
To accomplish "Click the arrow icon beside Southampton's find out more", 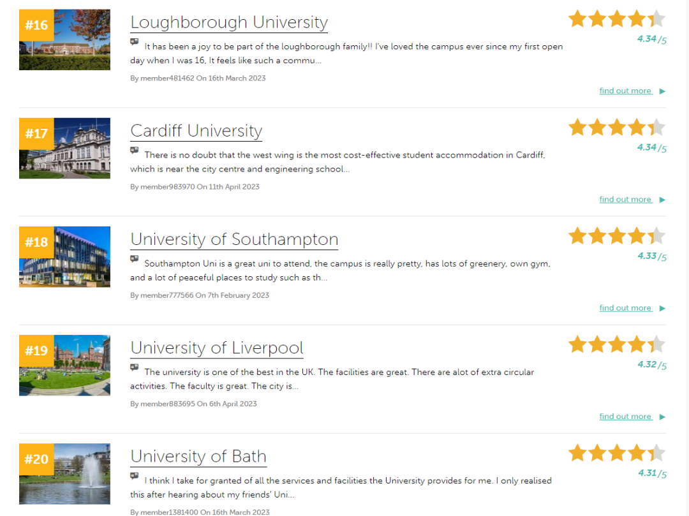I will (662, 307).
